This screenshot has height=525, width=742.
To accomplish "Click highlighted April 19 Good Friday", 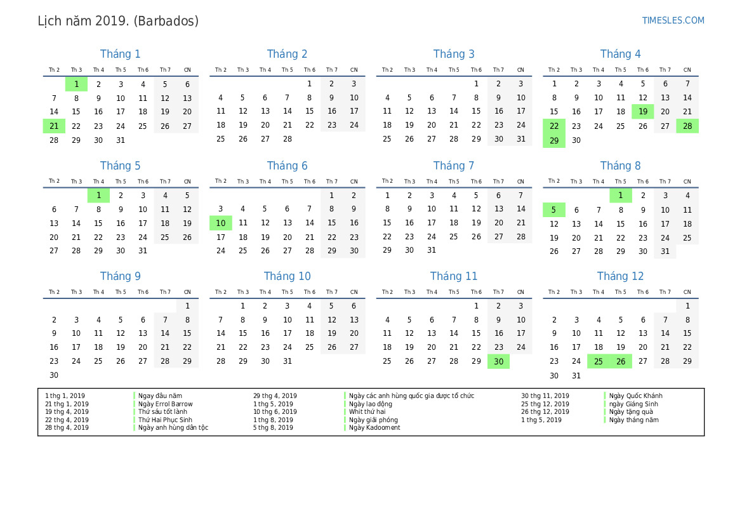I will 642,112.
